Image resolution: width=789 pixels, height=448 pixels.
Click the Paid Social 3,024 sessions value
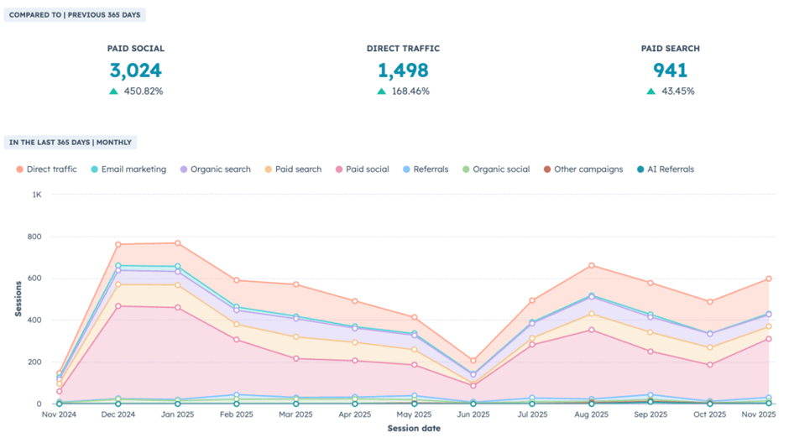[135, 71]
